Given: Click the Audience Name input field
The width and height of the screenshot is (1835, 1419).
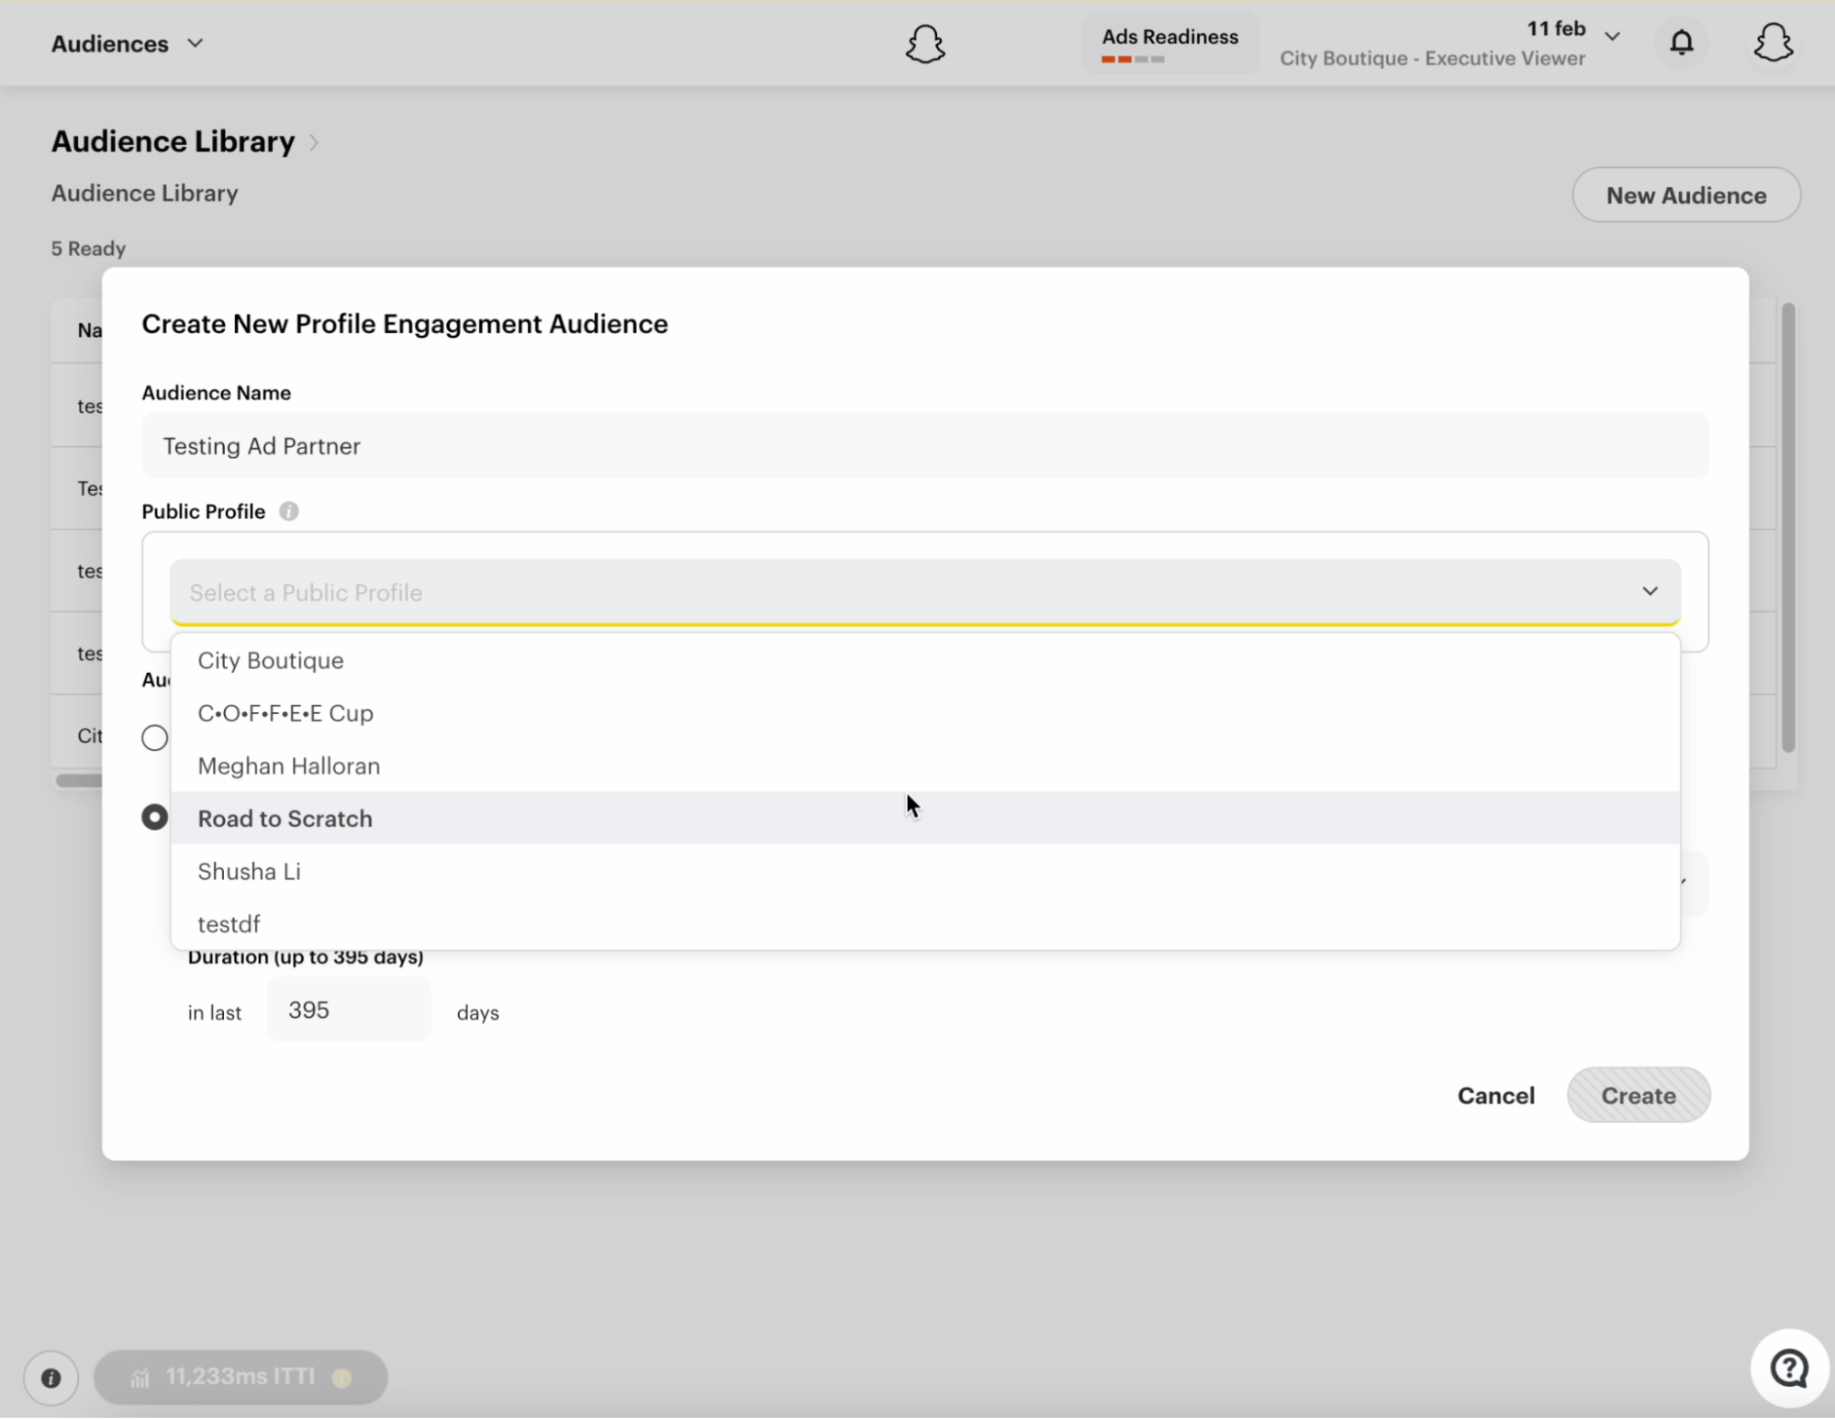Looking at the screenshot, I should [924, 445].
